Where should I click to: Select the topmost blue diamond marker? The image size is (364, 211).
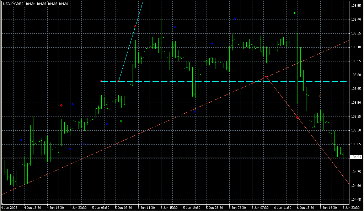click(235, 18)
